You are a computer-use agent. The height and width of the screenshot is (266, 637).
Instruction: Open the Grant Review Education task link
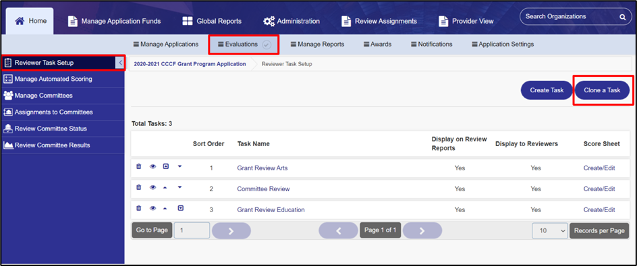click(x=271, y=210)
